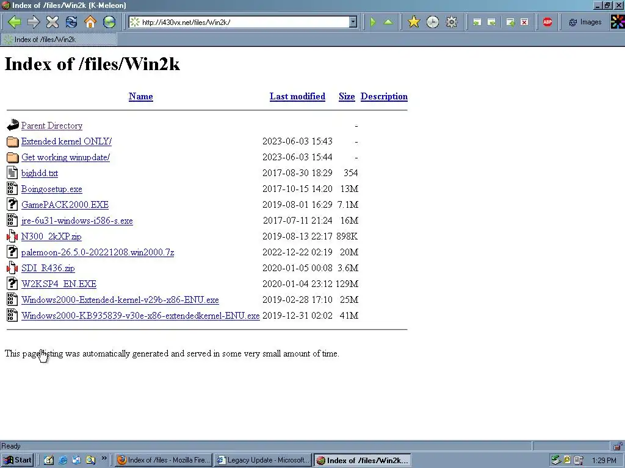Switch to Legacy Update taskbar window

click(x=262, y=460)
